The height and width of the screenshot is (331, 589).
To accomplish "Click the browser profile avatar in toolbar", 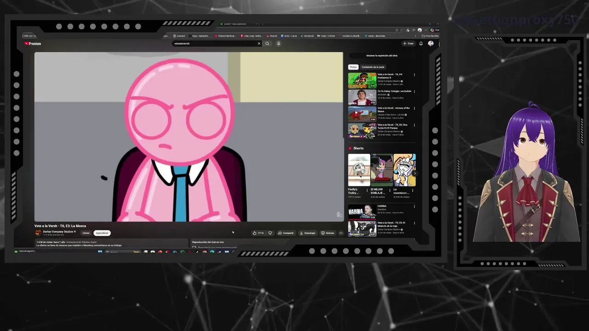I will 419,30.
